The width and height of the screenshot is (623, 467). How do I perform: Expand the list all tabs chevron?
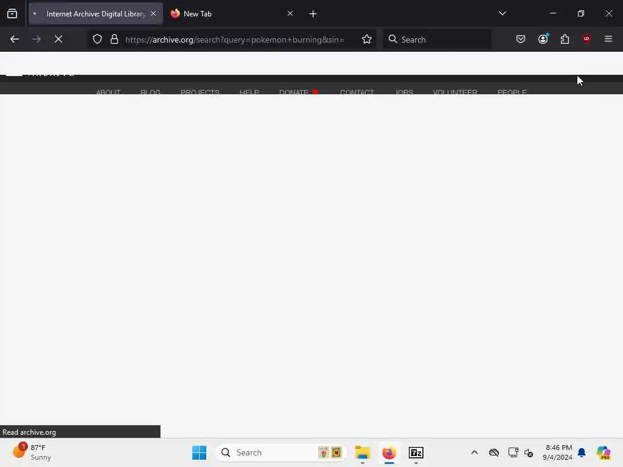[x=502, y=13]
